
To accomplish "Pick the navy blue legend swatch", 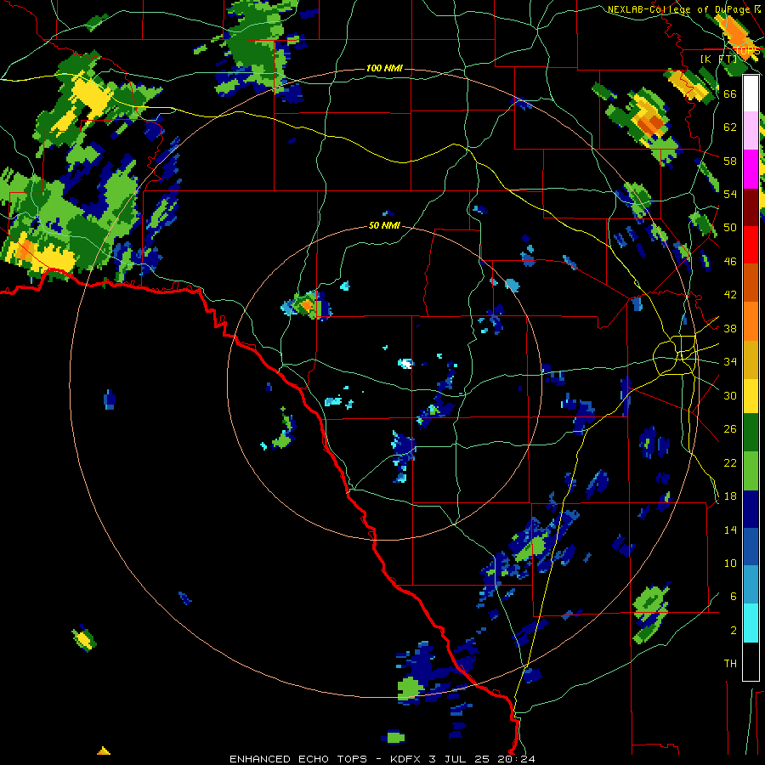I will click(751, 509).
